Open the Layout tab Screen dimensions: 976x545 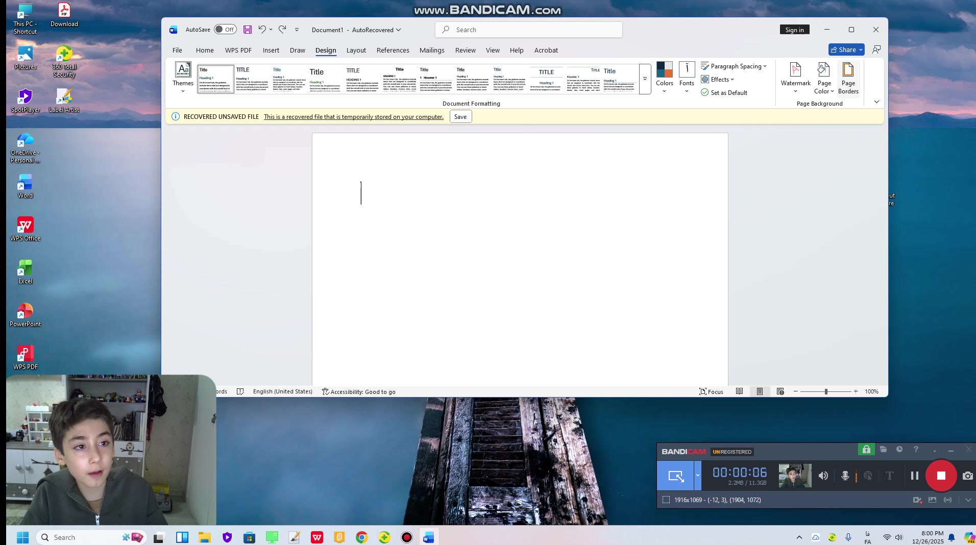[x=356, y=50]
